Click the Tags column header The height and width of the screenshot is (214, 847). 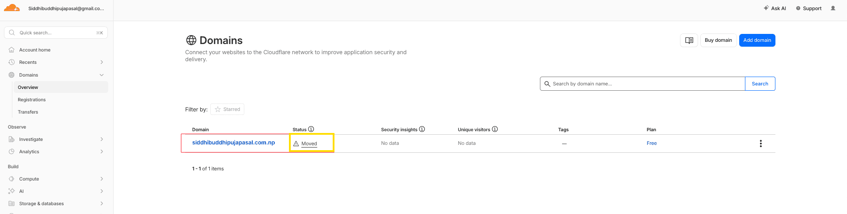click(x=563, y=129)
